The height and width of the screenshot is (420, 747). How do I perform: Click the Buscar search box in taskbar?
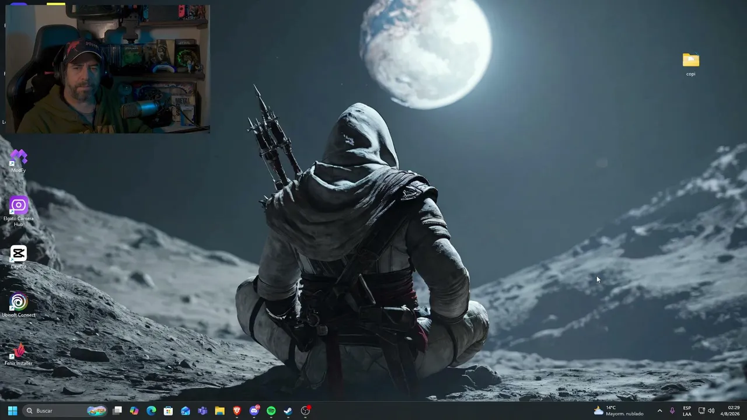65,411
